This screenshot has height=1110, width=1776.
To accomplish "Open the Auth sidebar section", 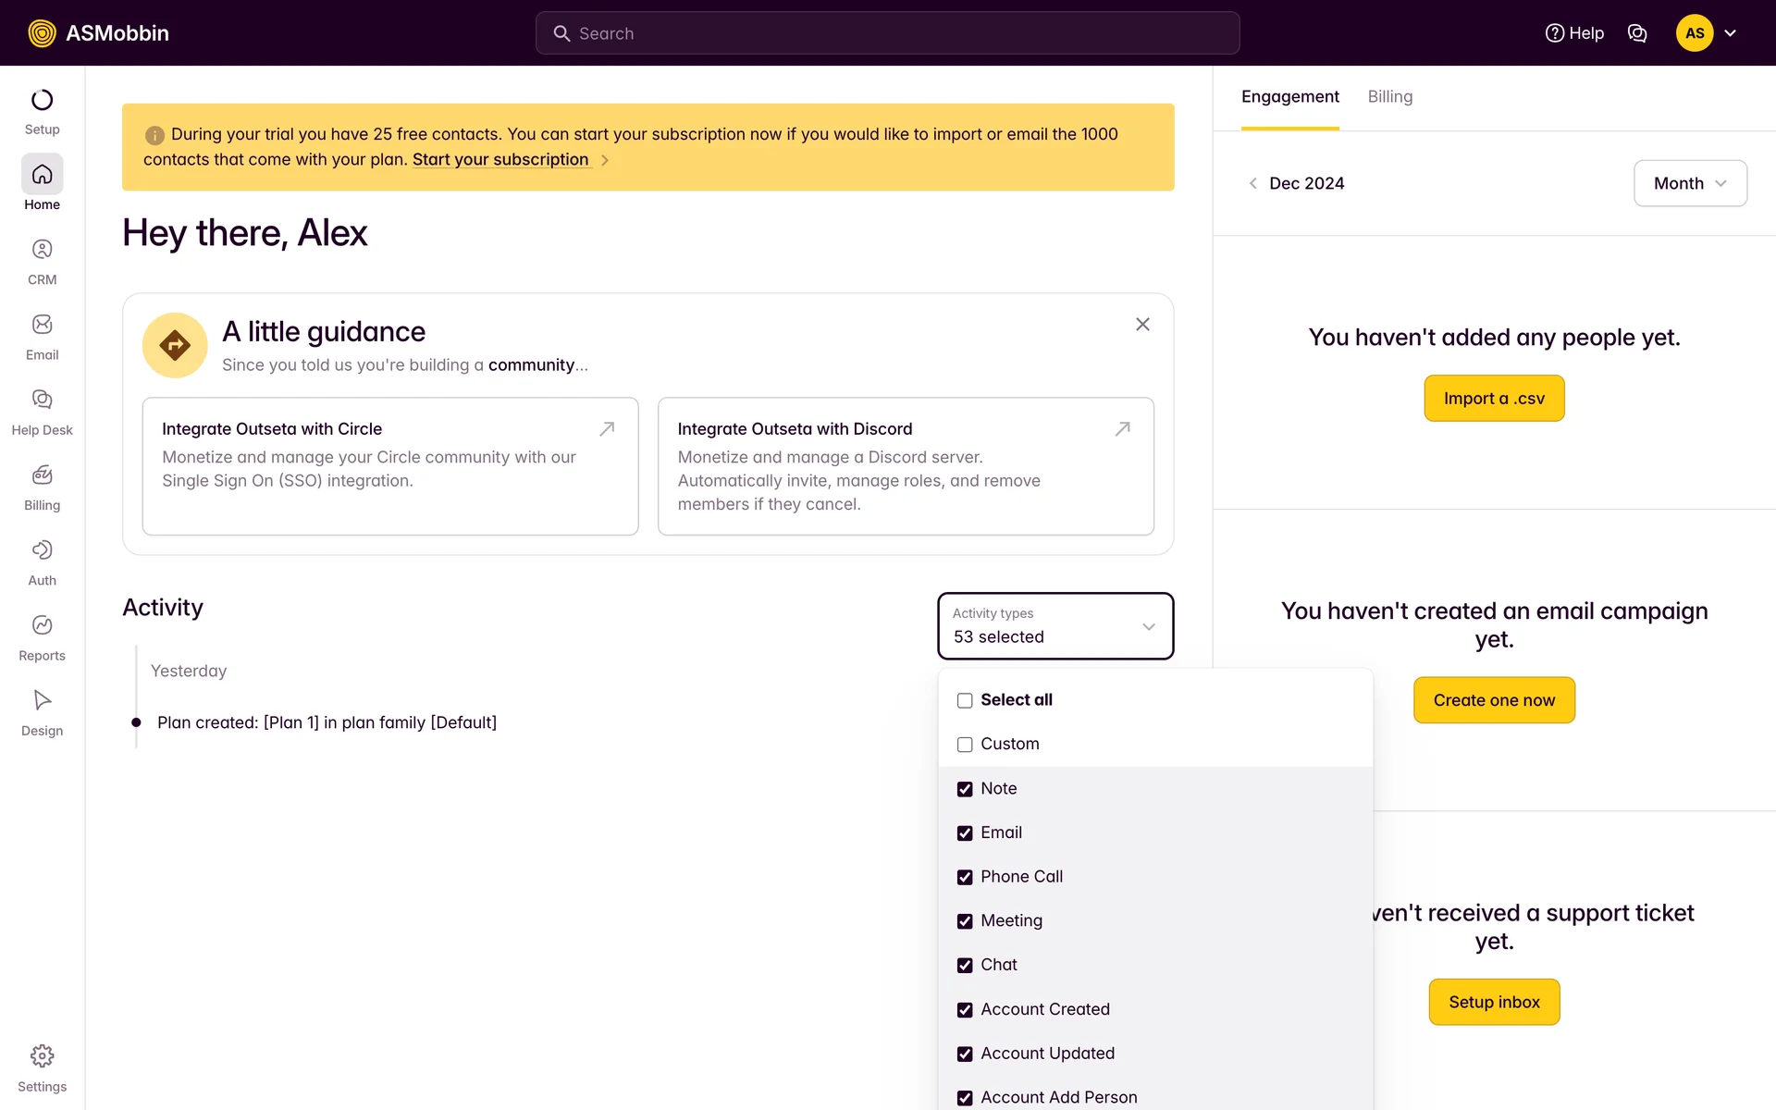I will (42, 562).
